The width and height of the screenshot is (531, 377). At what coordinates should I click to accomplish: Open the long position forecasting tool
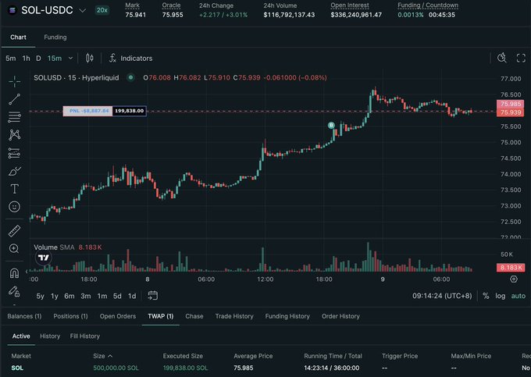[14, 153]
